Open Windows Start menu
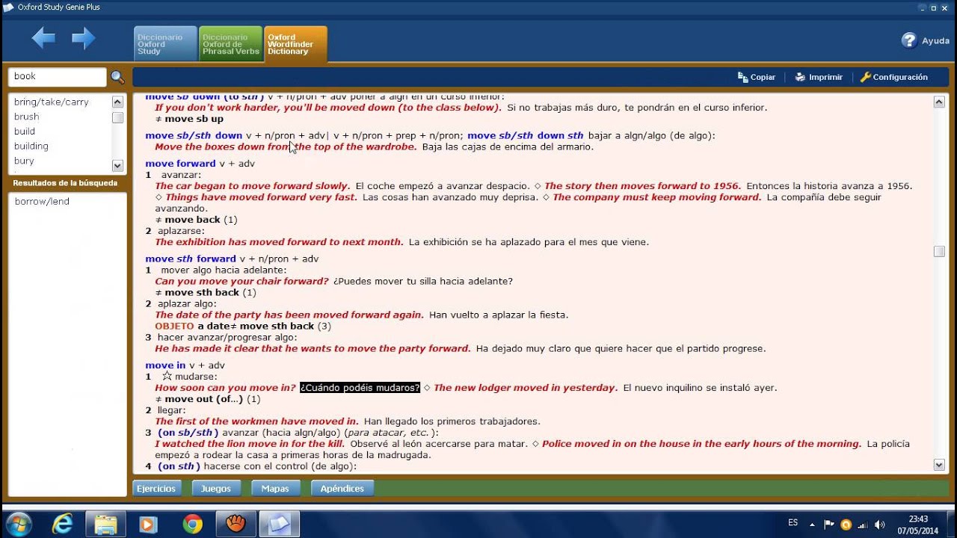This screenshot has height=538, width=957. [x=18, y=524]
